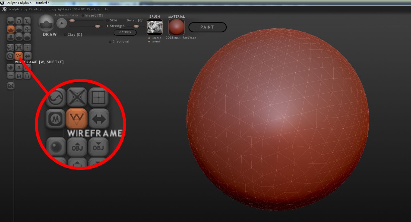Click the Import OBJ icon
Viewport: 411px width, 222px height.
(19, 67)
